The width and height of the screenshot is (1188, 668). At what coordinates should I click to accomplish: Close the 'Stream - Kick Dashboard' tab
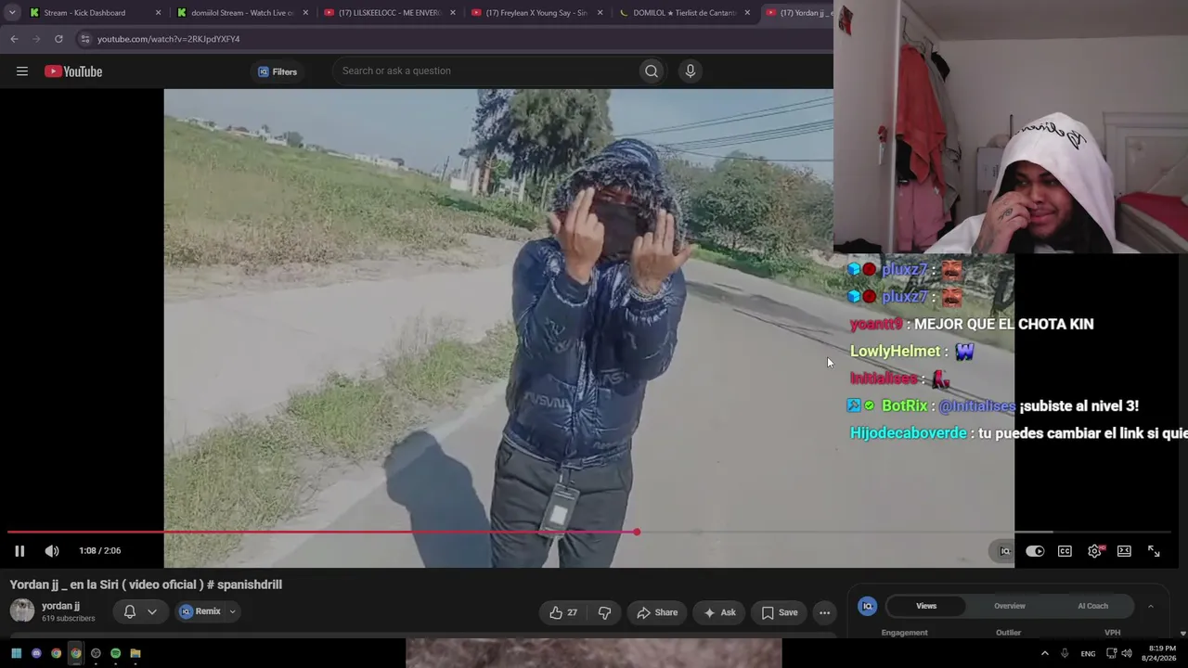(x=158, y=13)
